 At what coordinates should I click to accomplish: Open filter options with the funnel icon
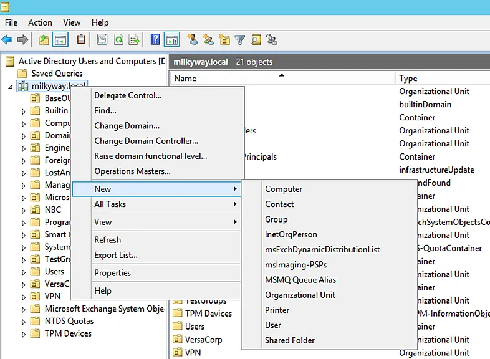tap(240, 40)
